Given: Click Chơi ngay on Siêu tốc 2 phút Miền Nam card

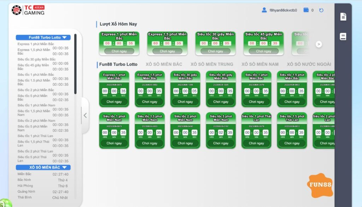Looking at the screenshot, I should (185, 143).
